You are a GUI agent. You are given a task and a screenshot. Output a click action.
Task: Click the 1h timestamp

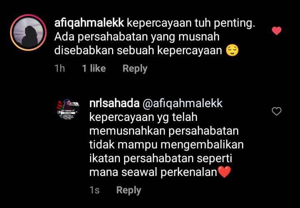60,68
